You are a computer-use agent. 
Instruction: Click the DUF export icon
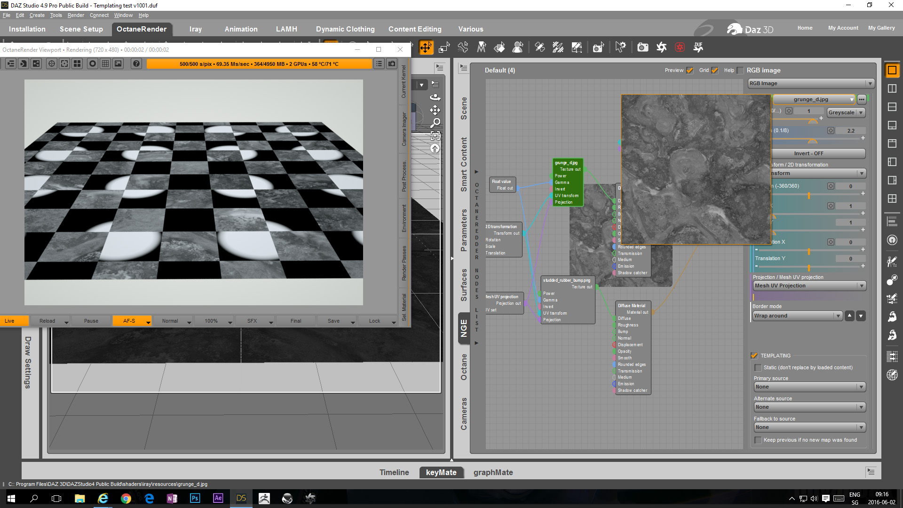698,47
